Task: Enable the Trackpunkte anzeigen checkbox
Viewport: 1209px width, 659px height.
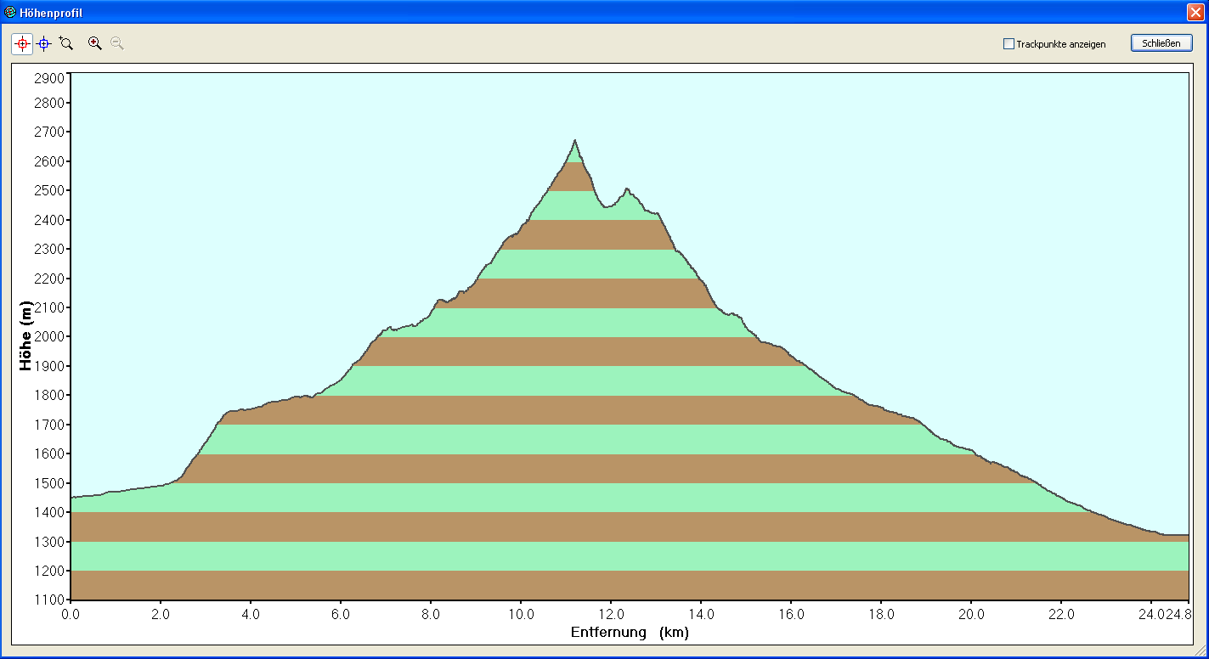Action: point(1009,44)
